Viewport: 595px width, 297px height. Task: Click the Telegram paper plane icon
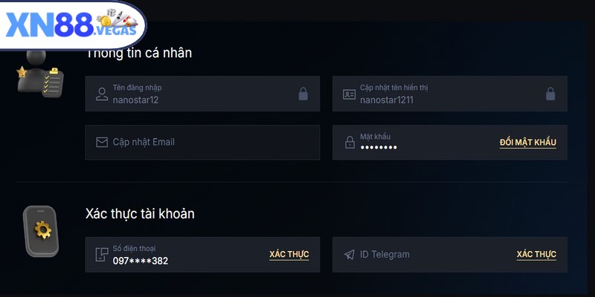click(x=349, y=255)
